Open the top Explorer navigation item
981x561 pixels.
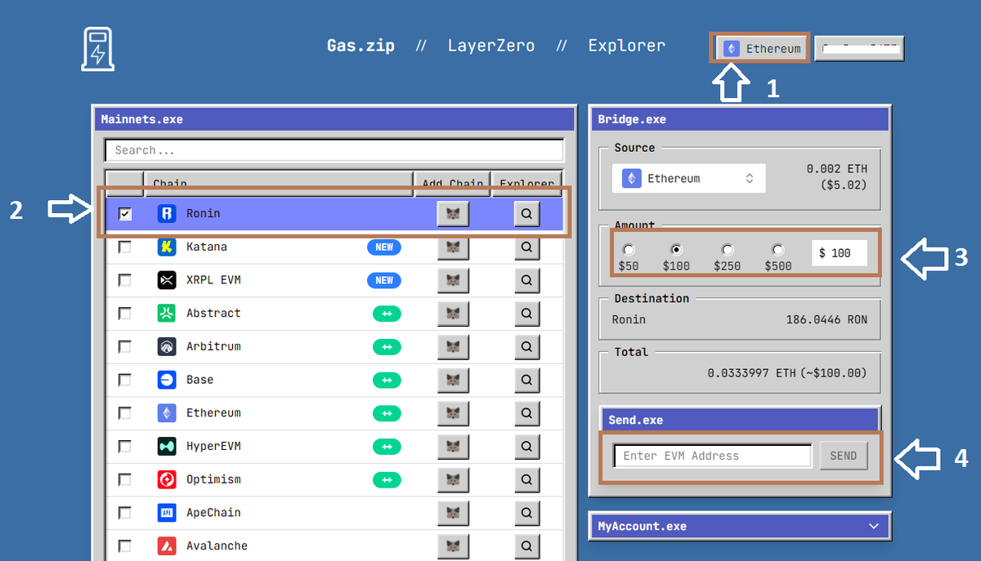[x=627, y=46]
